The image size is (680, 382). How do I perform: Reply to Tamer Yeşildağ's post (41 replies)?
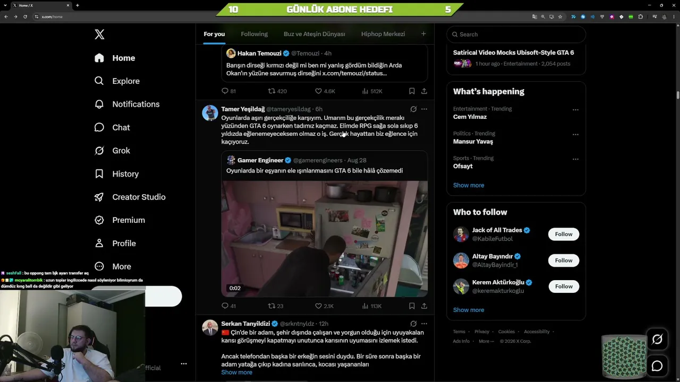point(228,306)
